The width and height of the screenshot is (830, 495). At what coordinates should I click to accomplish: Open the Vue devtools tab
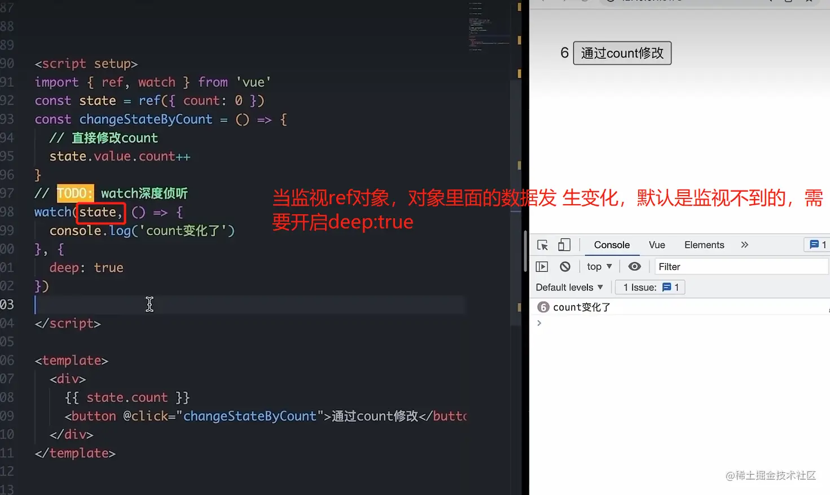(x=657, y=245)
